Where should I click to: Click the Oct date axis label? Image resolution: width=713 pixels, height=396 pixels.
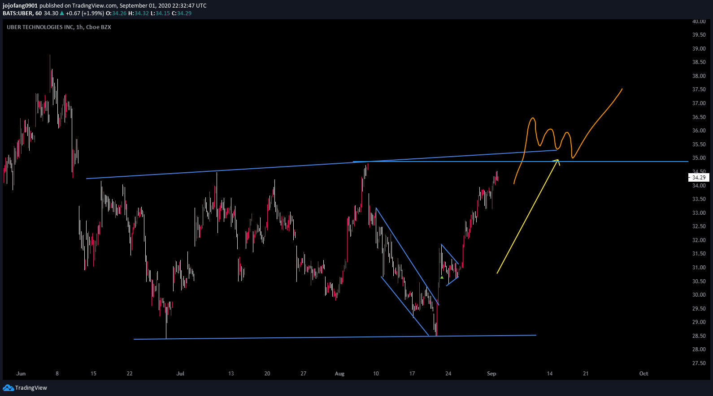pyautogui.click(x=643, y=374)
